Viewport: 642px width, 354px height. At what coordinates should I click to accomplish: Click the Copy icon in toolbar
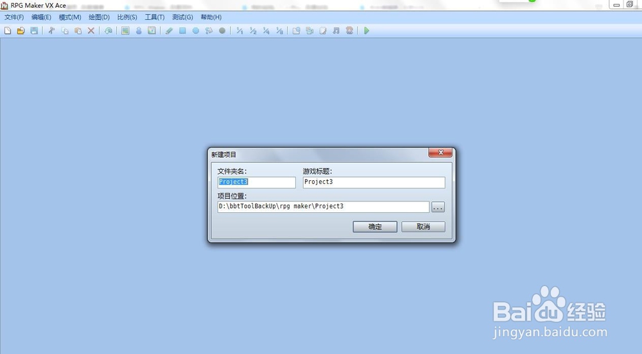[x=65, y=31]
